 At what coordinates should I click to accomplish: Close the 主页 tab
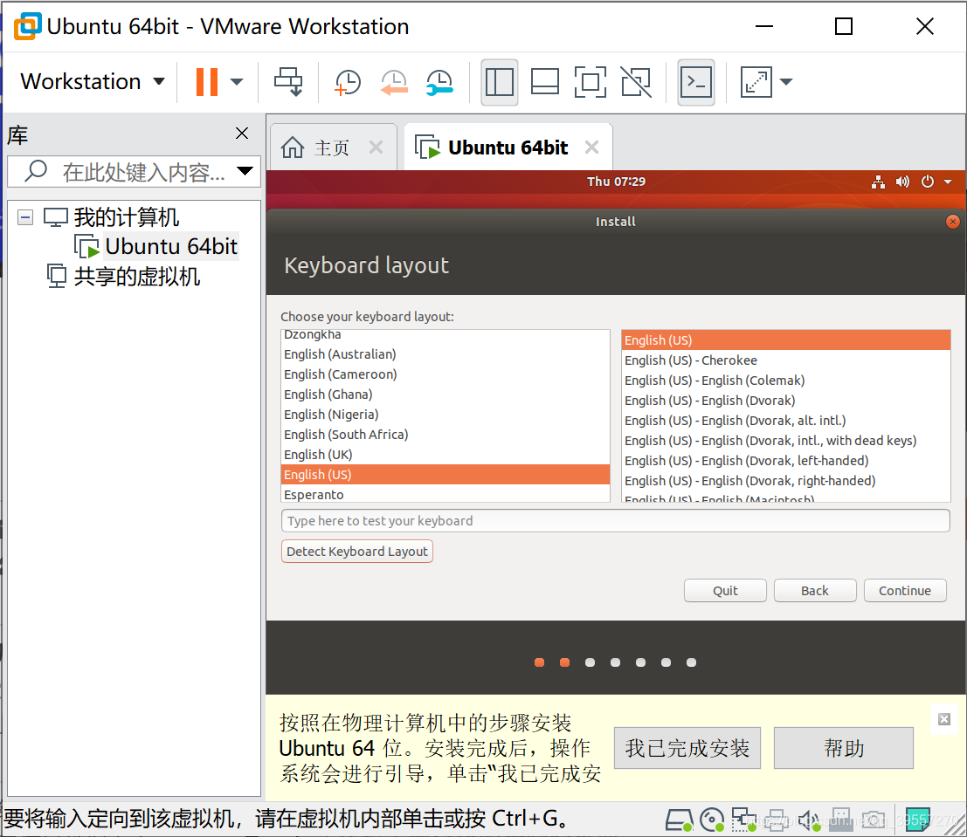(376, 148)
